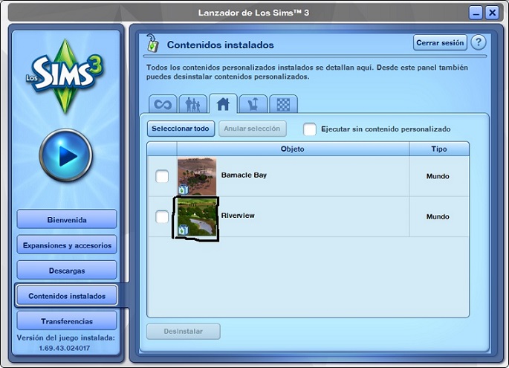Viewport: 509px width, 368px height.
Task: Tick the Riverview checkbox
Action: tap(162, 217)
